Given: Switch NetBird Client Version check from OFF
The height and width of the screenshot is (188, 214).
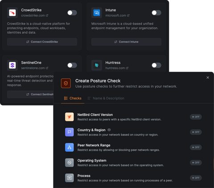Looking at the screenshot, I should pos(196,117).
